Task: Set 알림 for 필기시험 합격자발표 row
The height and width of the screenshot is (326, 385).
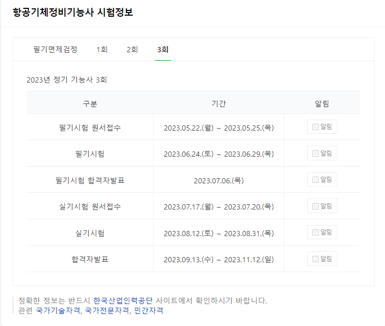Action: (322, 179)
